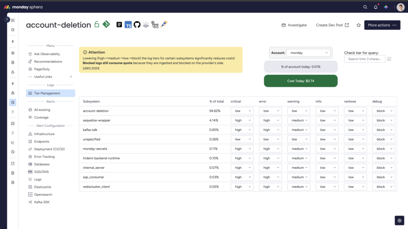Open Kafka SDK alert configuration
408x229 pixels.
tap(41, 202)
